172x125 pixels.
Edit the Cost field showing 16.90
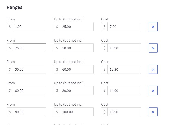(124, 112)
